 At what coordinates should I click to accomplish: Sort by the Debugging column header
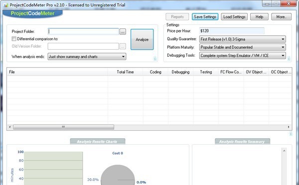pos(180,72)
